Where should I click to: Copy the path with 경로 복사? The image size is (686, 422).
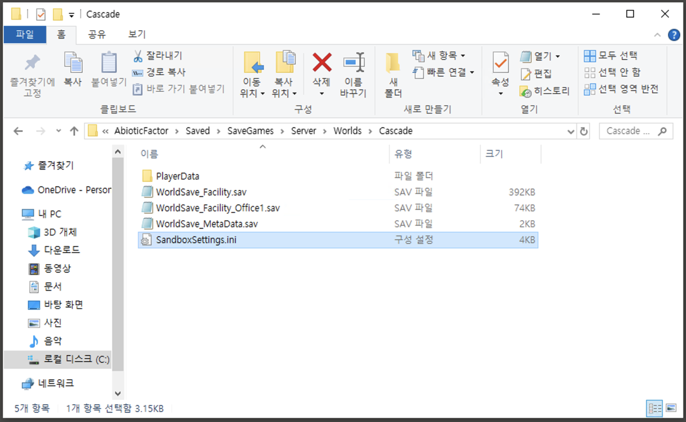click(159, 72)
